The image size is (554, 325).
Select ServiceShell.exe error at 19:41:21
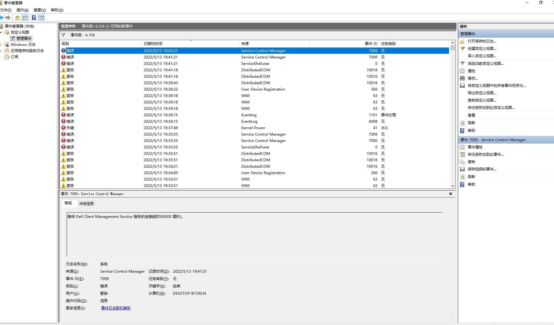tap(254, 64)
